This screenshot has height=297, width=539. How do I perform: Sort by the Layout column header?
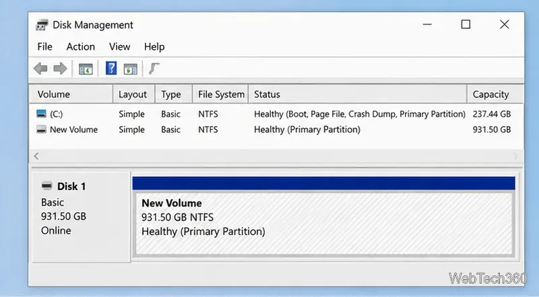click(133, 94)
